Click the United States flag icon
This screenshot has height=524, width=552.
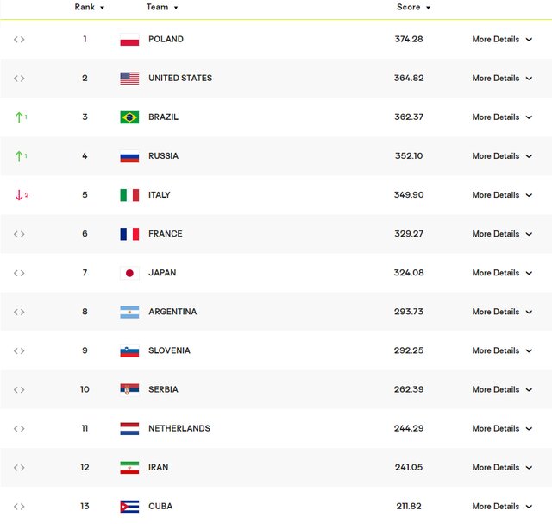click(129, 79)
